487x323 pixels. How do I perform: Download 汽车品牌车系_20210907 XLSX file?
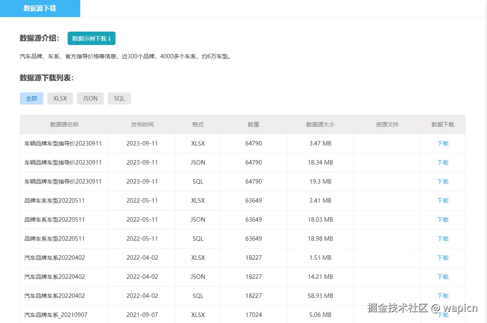[442, 315]
